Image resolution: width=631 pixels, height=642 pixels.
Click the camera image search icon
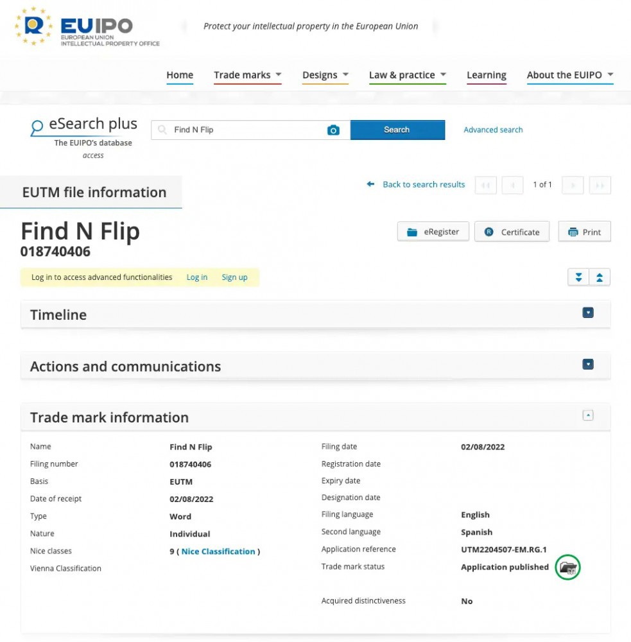333,130
